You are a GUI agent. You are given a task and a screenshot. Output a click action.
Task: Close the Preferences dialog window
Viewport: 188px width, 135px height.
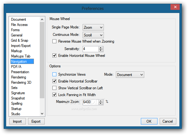(x=175, y=7)
